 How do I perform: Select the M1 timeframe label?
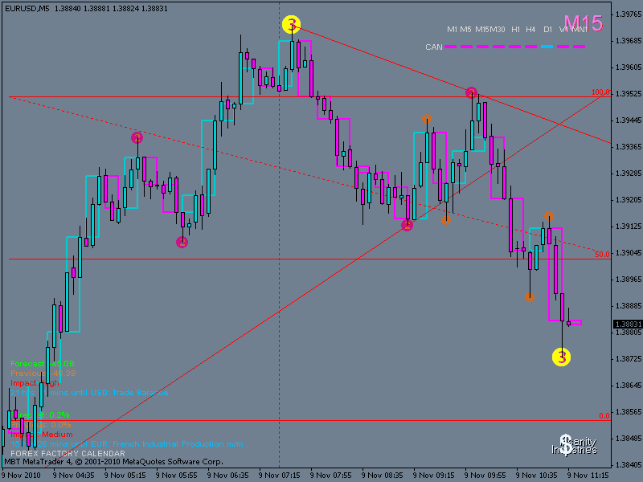pyautogui.click(x=452, y=30)
